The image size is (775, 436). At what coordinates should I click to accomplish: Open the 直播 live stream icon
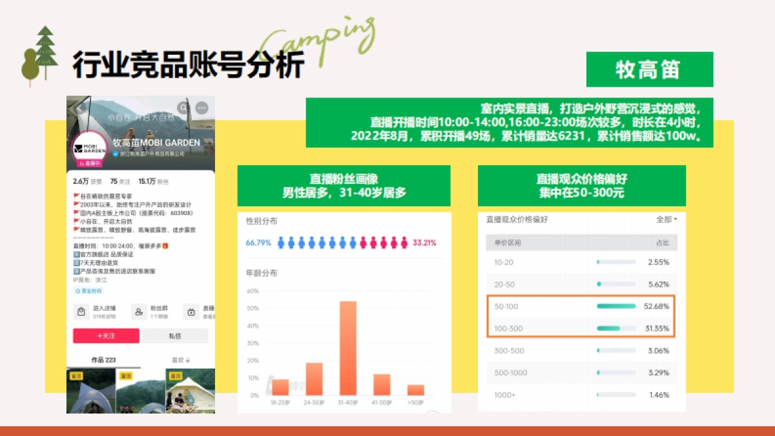[x=191, y=311]
